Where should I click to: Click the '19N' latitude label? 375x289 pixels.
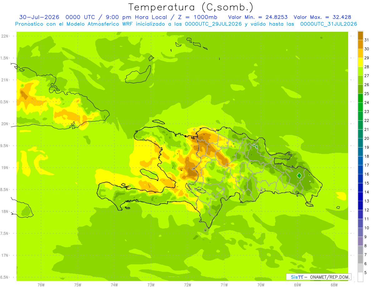point(5,168)
